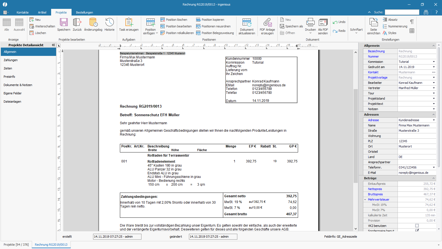The height and width of the screenshot is (249, 442).
Task: Open the Zahlungen section in sidebar
Action: (x=10, y=60)
